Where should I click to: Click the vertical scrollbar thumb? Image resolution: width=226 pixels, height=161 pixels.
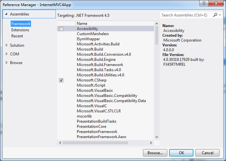coord(157,35)
